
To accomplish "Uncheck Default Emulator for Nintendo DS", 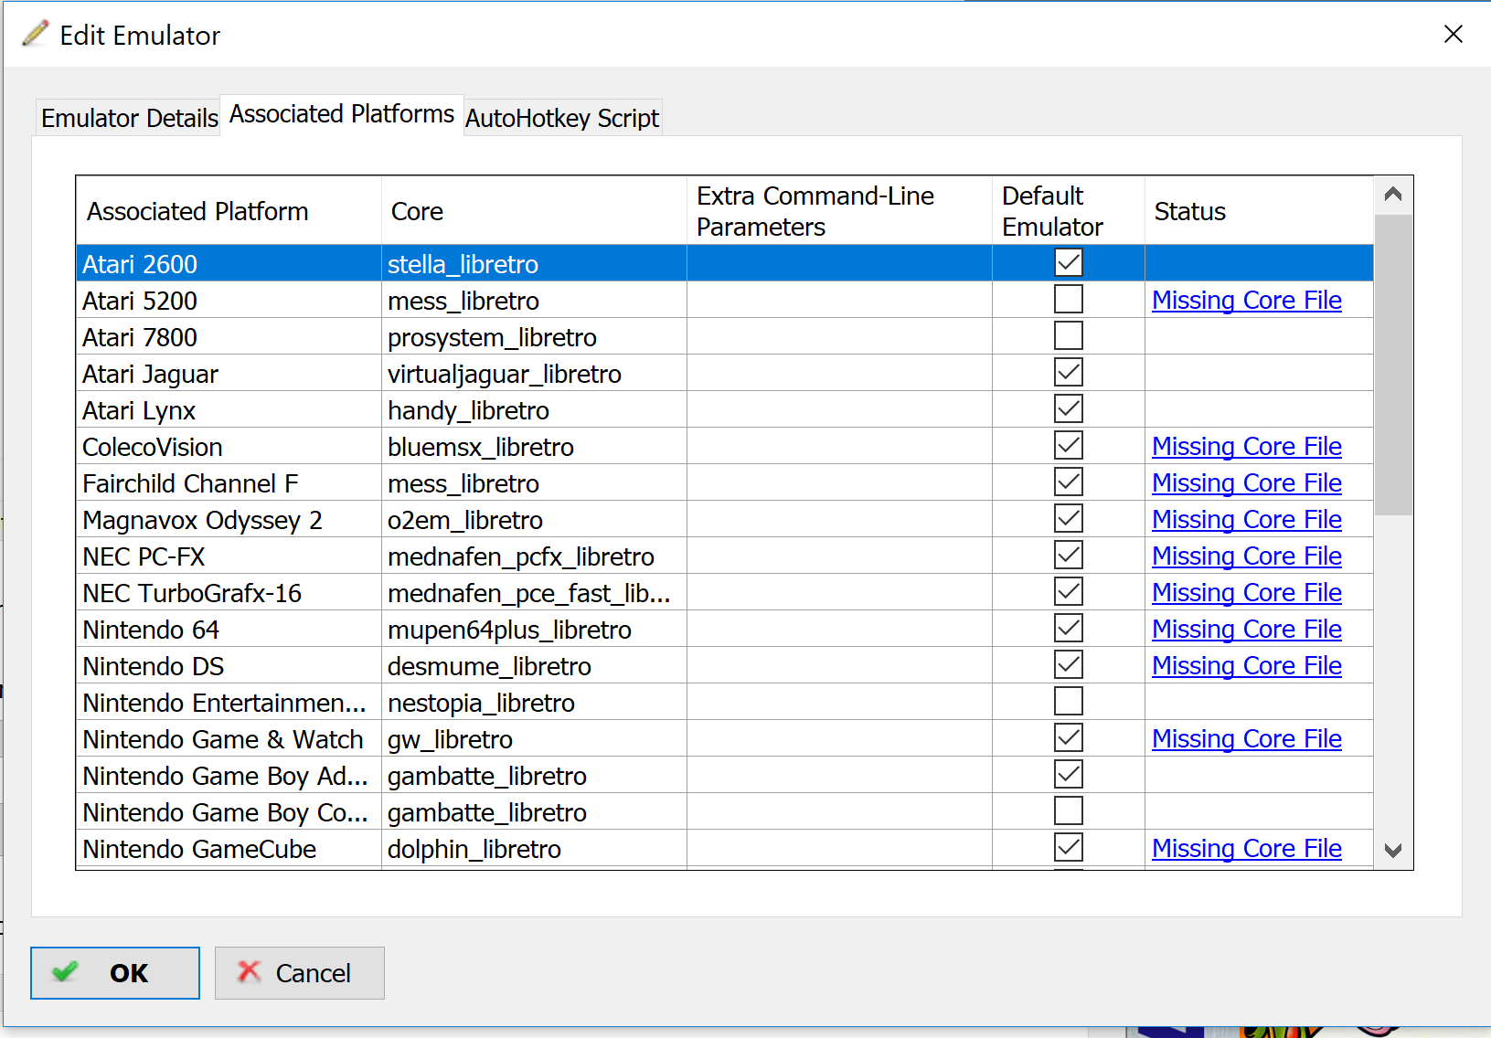I will click(x=1069, y=665).
